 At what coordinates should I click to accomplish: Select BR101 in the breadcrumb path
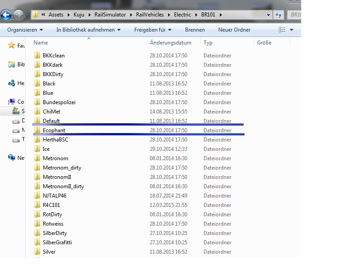click(x=208, y=15)
